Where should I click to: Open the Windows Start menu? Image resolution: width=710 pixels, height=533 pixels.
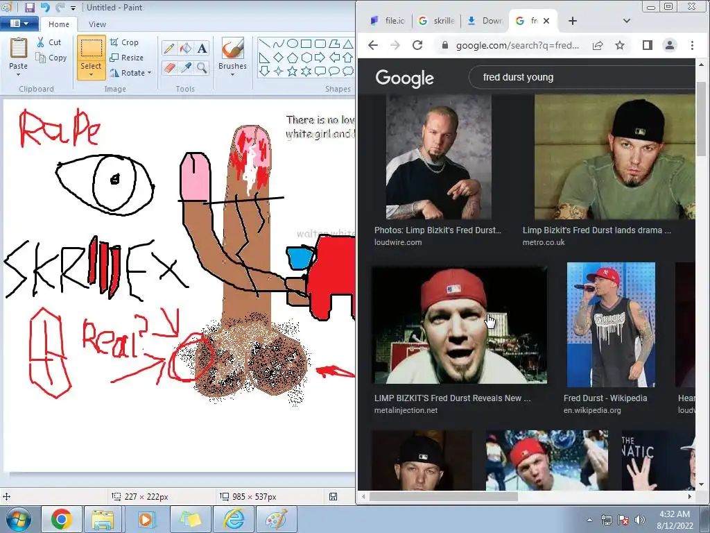(x=18, y=519)
